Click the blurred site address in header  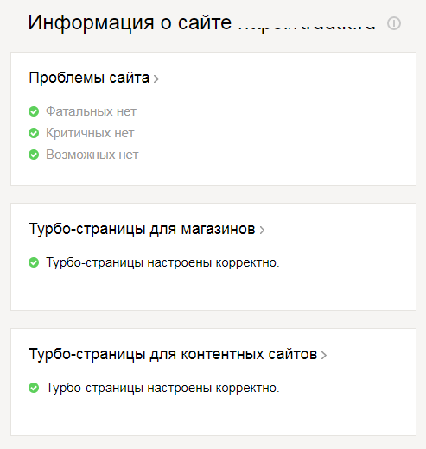[307, 24]
